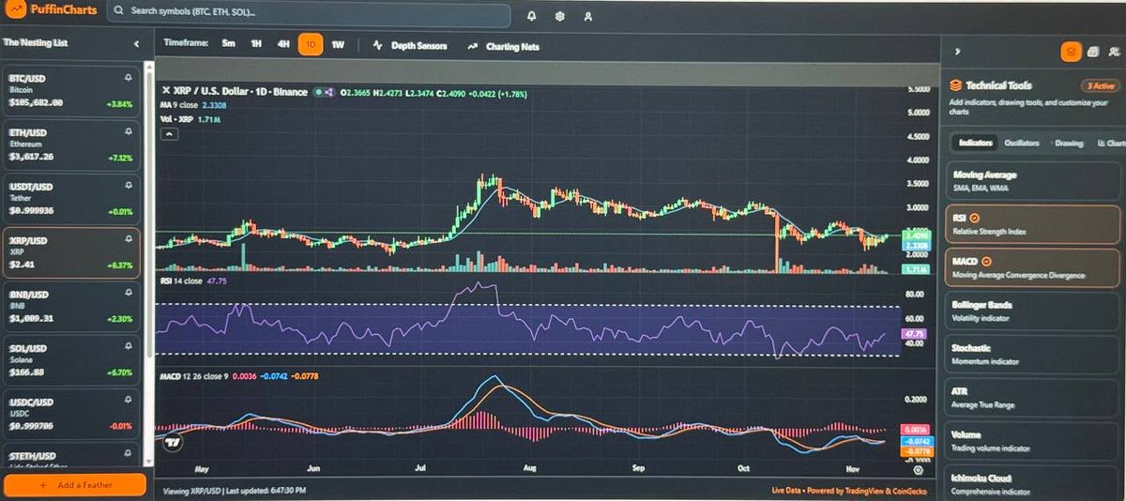Open settings via the top bar gear icon
This screenshot has width=1126, height=501.
pyautogui.click(x=560, y=16)
